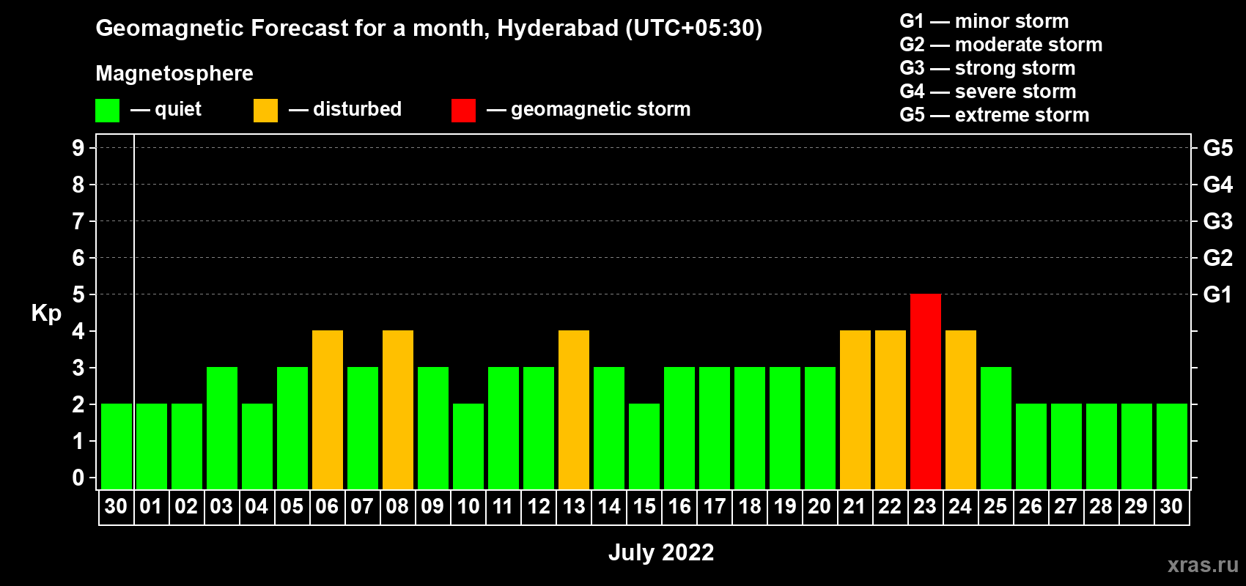Select the green bar for July 25
The height and width of the screenshot is (586, 1246).
(x=996, y=428)
